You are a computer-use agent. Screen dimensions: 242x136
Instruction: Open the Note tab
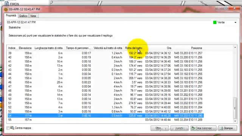[33, 16]
